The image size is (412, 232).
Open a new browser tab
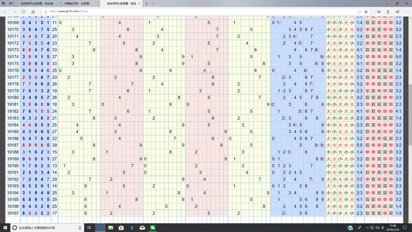[x=146, y=4]
